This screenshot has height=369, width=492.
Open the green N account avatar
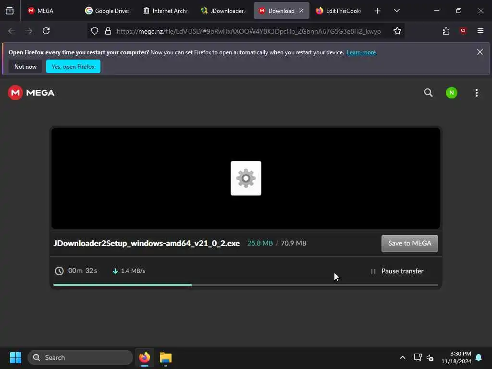click(452, 93)
